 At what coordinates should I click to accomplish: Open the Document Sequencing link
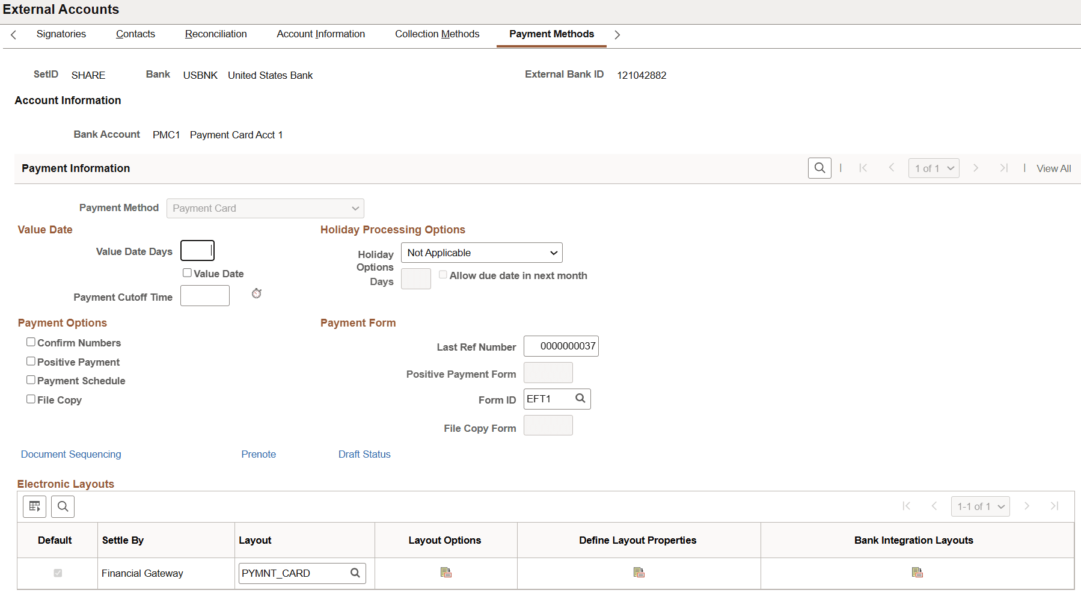(x=70, y=453)
